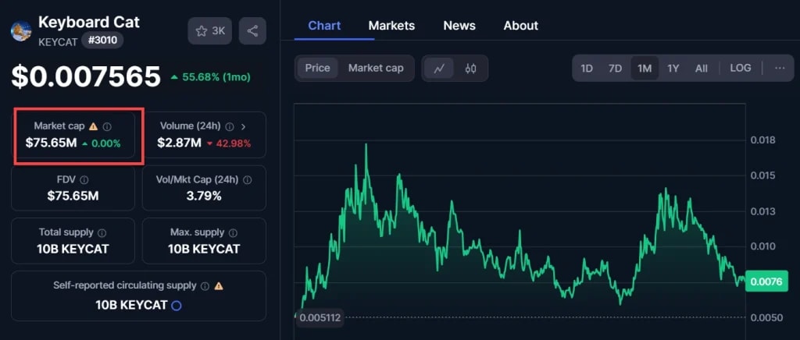Switch to candlestick chart icon

[x=470, y=68]
